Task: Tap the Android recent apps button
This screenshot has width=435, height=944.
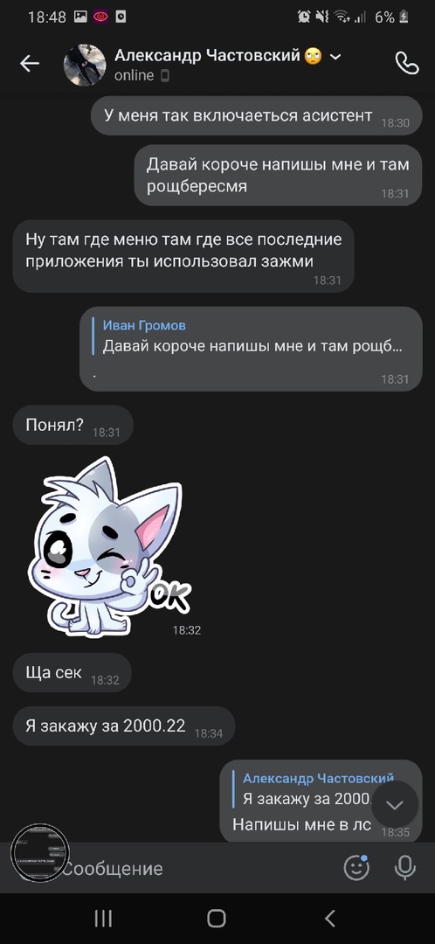Action: click(x=103, y=918)
